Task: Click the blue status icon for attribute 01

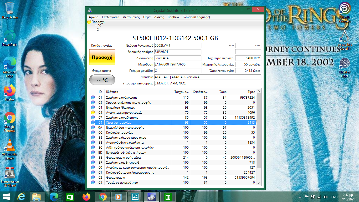Action: (x=93, y=97)
